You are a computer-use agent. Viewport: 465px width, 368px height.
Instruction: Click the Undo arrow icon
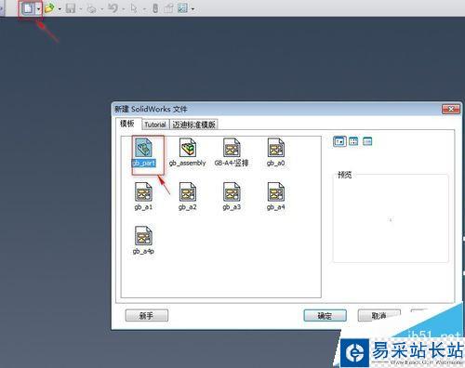click(113, 8)
